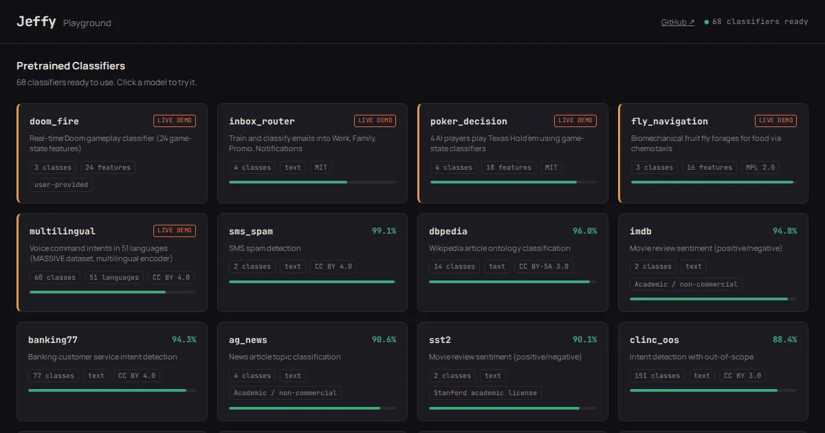Click the "sst2" card title

(440, 340)
